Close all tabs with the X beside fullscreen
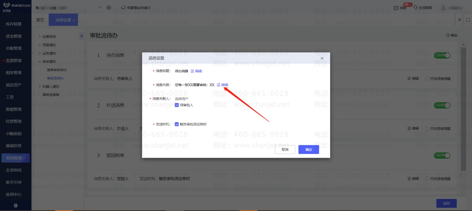Viewport: 472px width, 211px height. (459, 19)
